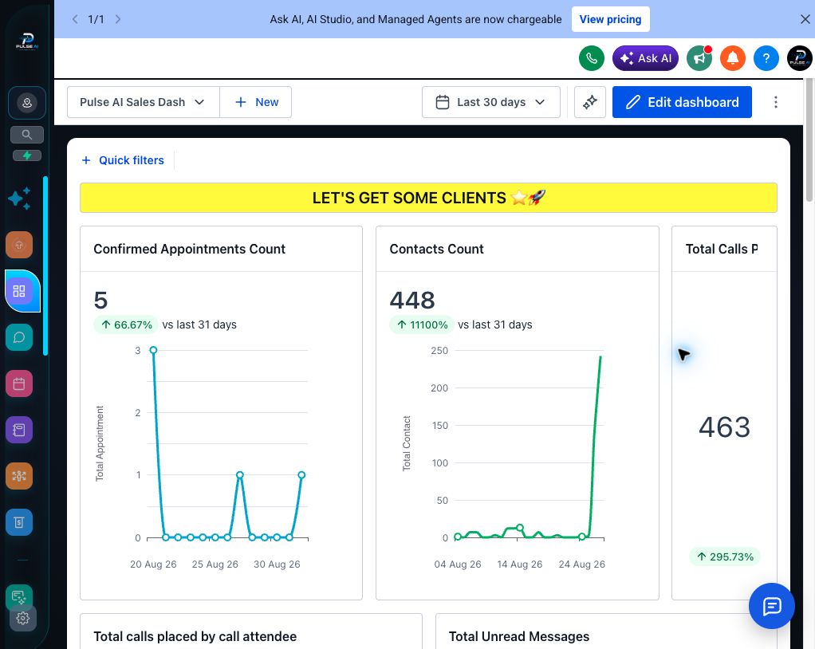This screenshot has width=815, height=649.
Task: Expand Pulse AI Sales Dash dropdown
Action: coord(144,102)
